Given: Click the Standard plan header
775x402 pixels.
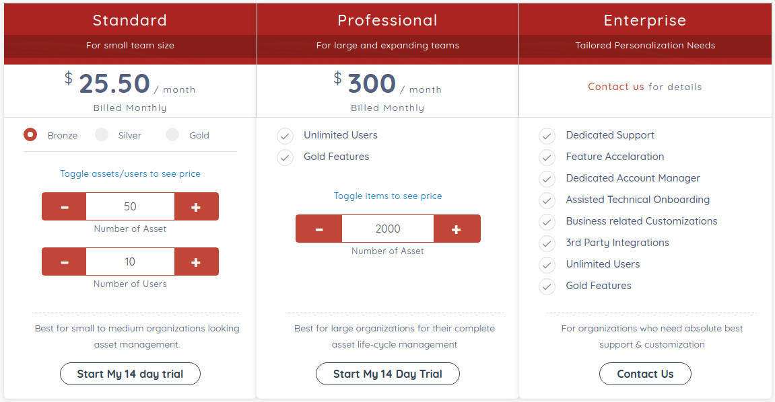Looking at the screenshot, I should click(x=129, y=20).
